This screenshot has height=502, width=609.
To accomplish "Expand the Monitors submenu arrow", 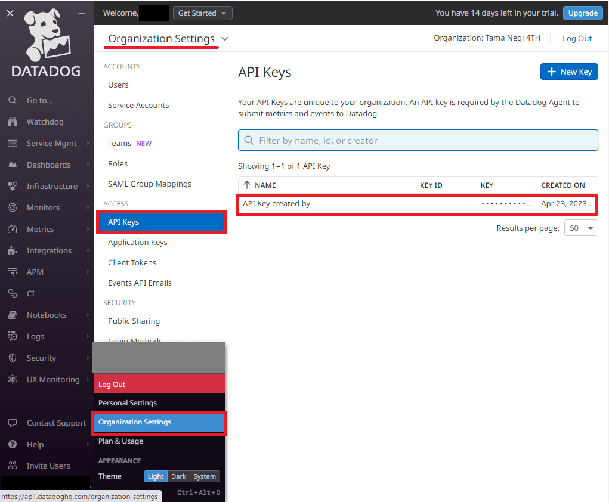I will pyautogui.click(x=88, y=207).
